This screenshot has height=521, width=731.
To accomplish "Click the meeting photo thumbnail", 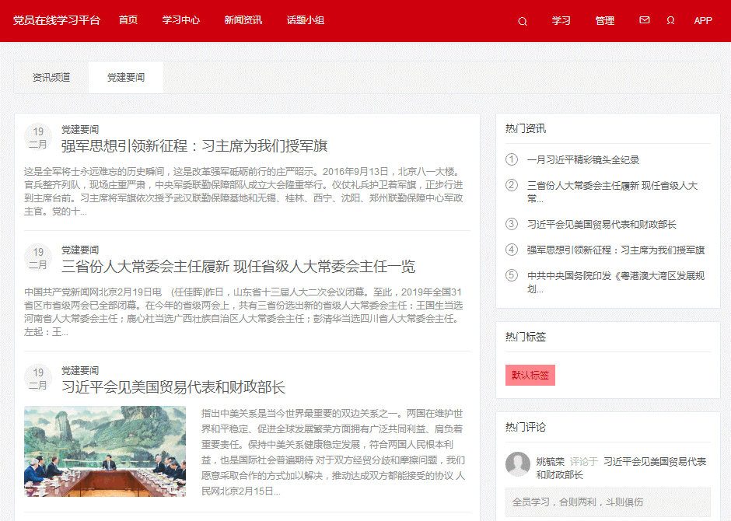I will (105, 451).
